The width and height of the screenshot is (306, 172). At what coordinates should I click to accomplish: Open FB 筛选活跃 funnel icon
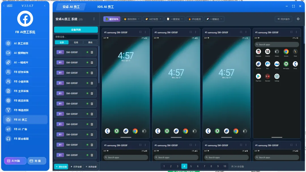coord(8,110)
